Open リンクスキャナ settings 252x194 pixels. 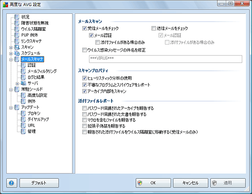31,41
